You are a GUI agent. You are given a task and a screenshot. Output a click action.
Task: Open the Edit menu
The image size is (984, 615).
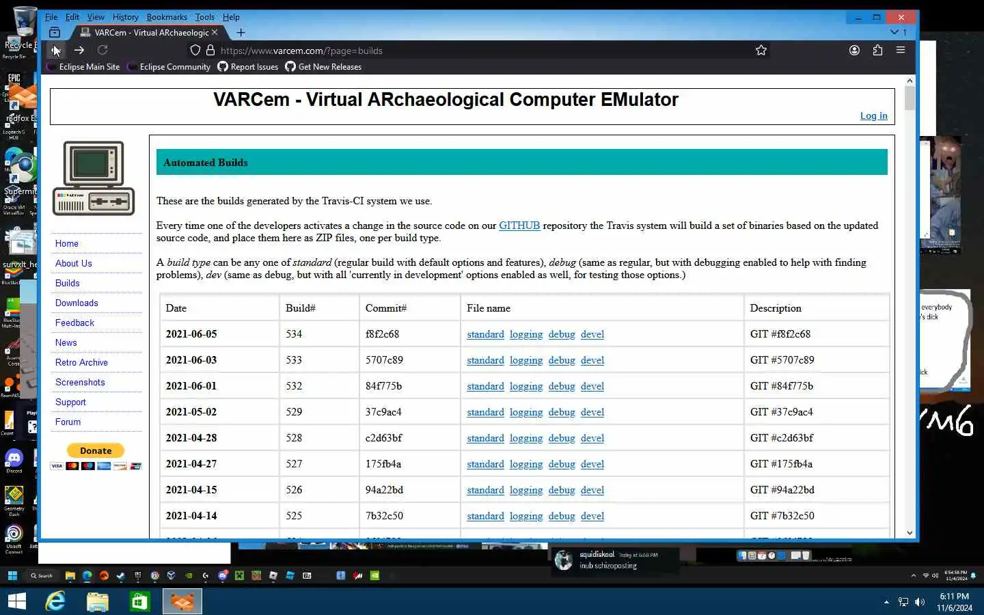[72, 17]
